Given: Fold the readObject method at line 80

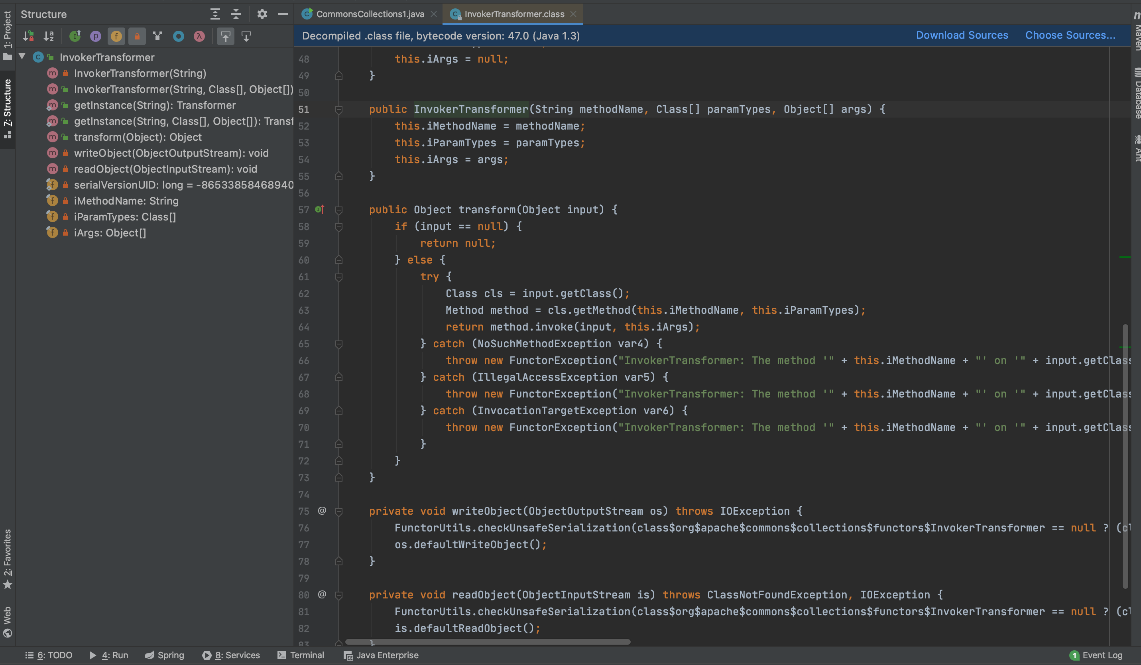Looking at the screenshot, I should point(339,595).
